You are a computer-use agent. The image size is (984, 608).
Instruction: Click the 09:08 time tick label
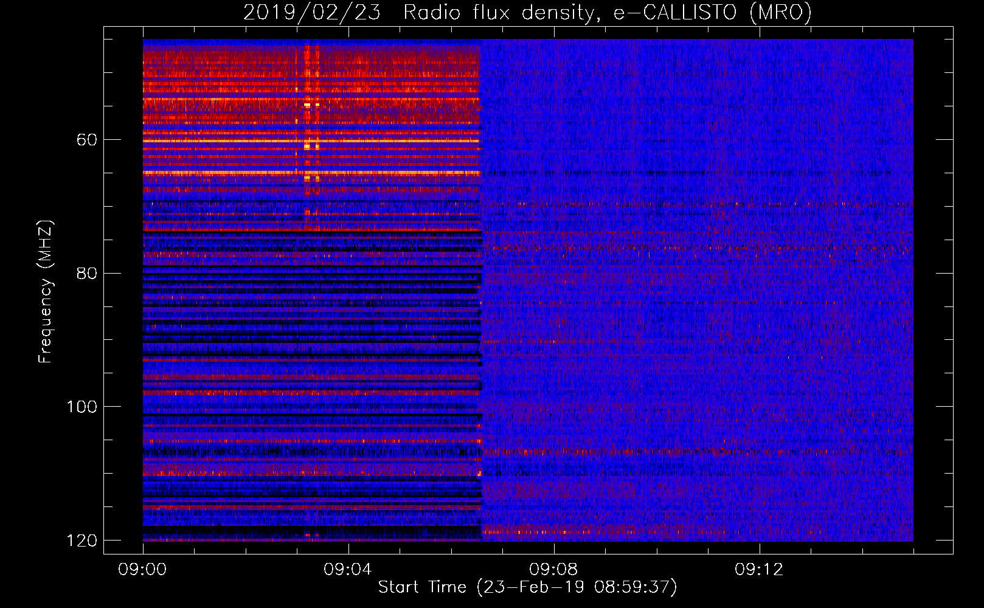(553, 570)
